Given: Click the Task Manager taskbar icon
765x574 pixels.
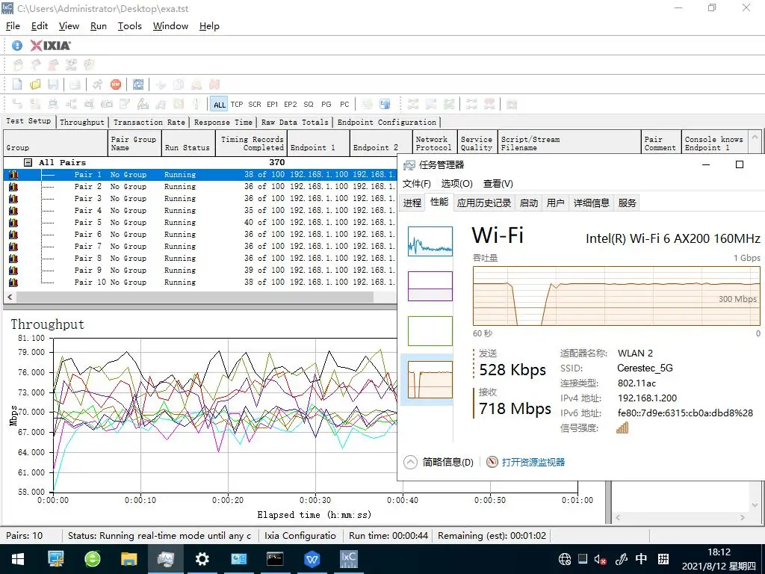Looking at the screenshot, I should [165, 559].
